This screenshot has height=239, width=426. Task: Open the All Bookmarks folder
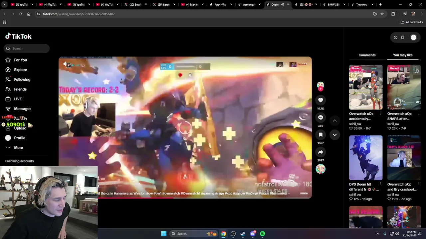point(412,22)
